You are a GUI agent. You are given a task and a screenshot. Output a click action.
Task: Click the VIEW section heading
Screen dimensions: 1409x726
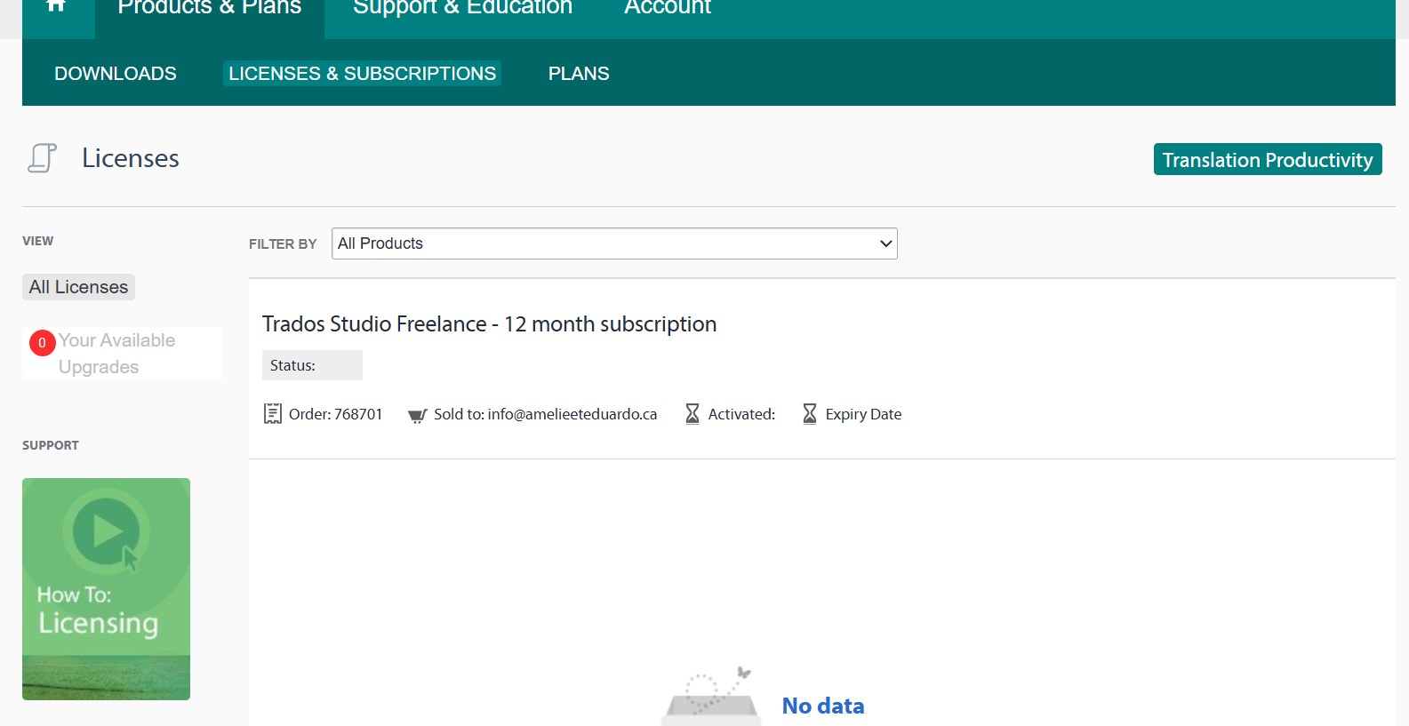point(38,241)
